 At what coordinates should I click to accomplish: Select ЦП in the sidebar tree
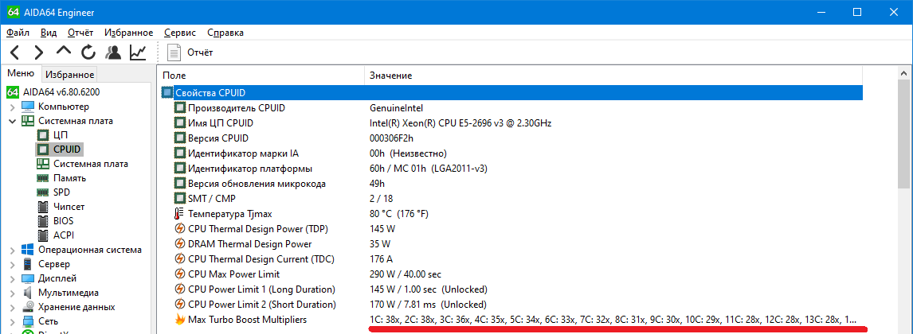pos(61,135)
